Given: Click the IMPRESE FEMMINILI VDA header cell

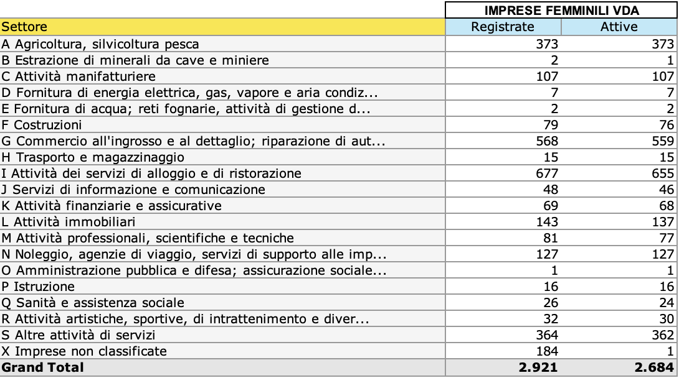Looking at the screenshot, I should 561,11.
